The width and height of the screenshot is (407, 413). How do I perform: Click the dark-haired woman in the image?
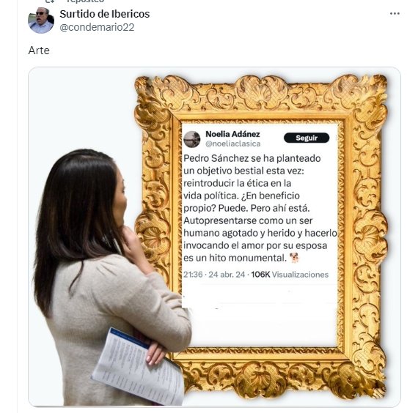(106, 277)
